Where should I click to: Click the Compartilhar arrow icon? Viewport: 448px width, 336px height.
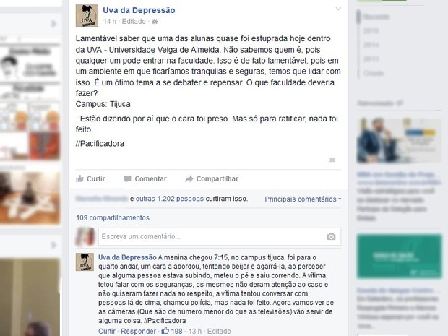pos(189,179)
